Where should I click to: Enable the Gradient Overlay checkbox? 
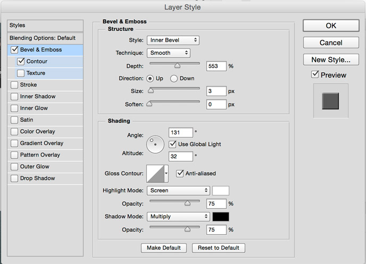(14, 143)
